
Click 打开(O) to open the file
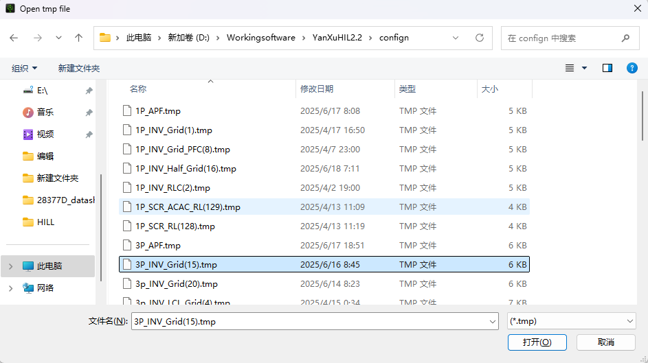[x=537, y=342]
